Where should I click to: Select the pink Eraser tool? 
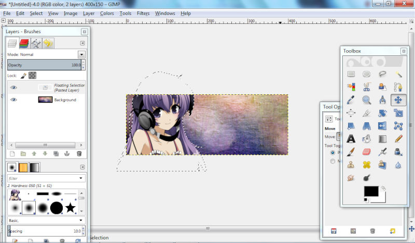pyautogui.click(x=367, y=152)
